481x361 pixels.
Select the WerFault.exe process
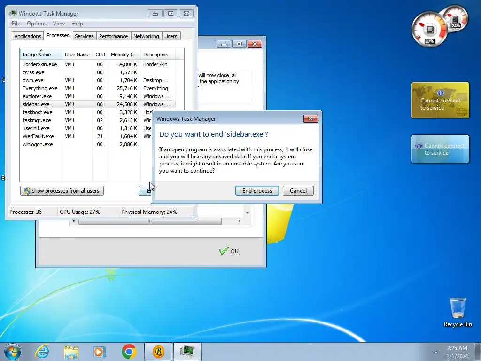86,136
